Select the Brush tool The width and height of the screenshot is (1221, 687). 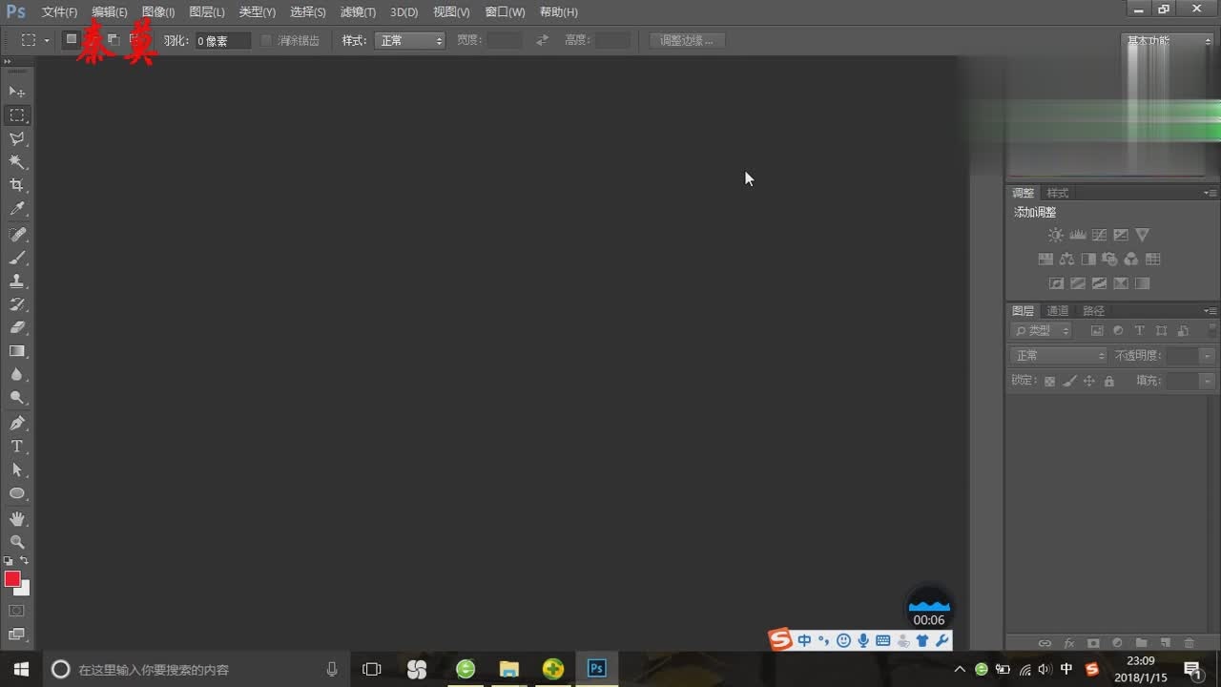pos(17,258)
